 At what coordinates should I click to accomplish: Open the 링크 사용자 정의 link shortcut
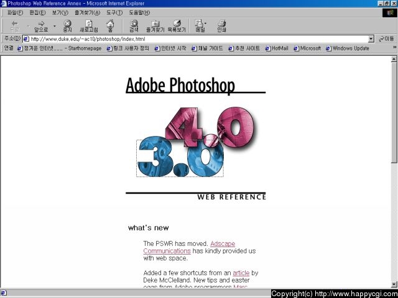point(128,48)
